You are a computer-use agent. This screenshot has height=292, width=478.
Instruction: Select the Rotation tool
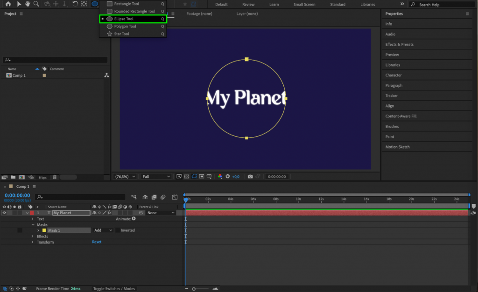75,4
